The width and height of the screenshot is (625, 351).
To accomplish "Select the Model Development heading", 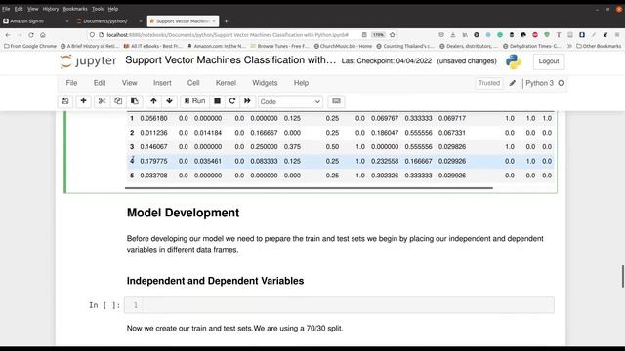I will 183,213.
